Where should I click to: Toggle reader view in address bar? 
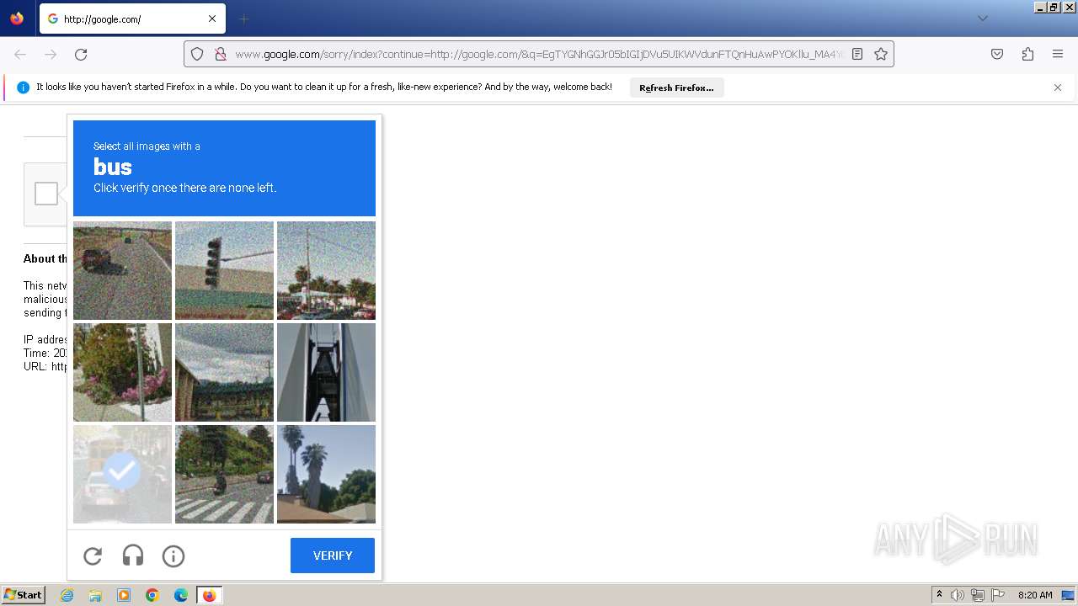(x=857, y=54)
